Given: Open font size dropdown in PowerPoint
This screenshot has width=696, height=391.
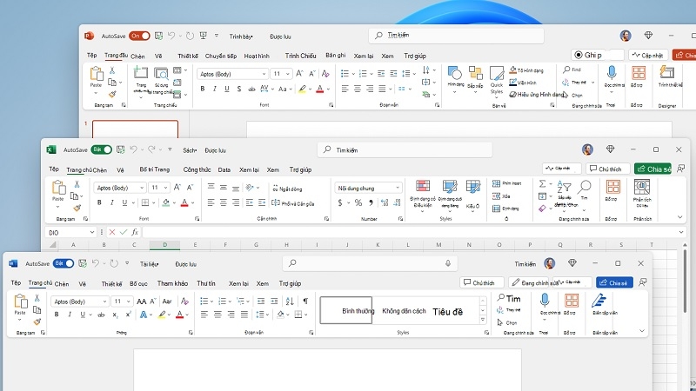Looking at the screenshot, I should (288, 74).
